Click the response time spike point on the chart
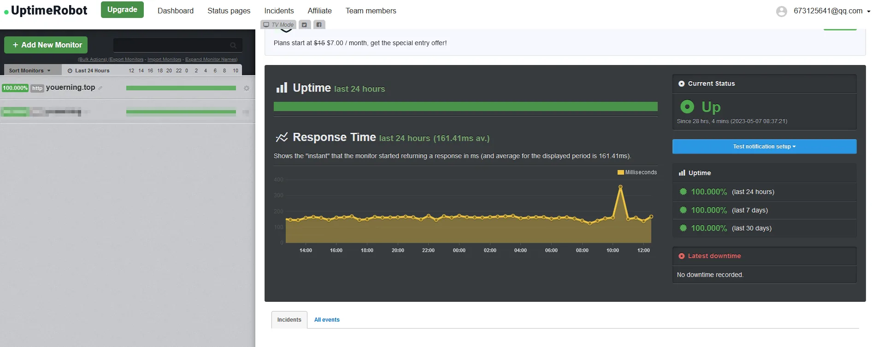Screen dimensions: 872x347 pyautogui.click(x=620, y=187)
